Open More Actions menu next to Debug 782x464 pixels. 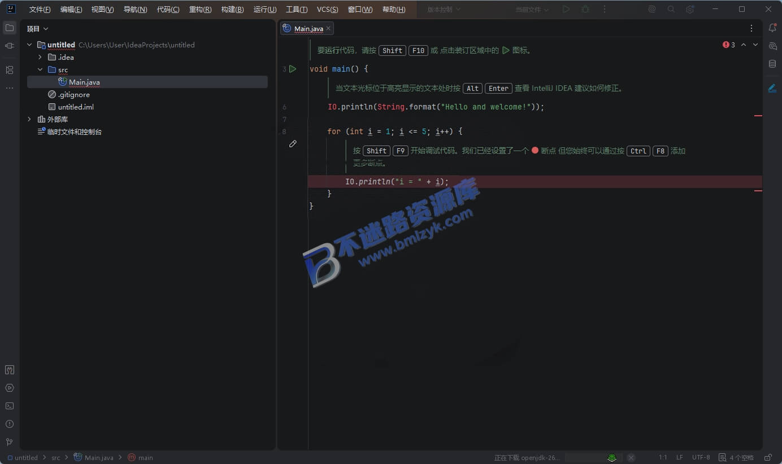click(605, 10)
